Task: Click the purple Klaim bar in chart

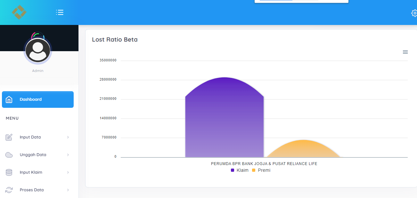Action: 224,122
